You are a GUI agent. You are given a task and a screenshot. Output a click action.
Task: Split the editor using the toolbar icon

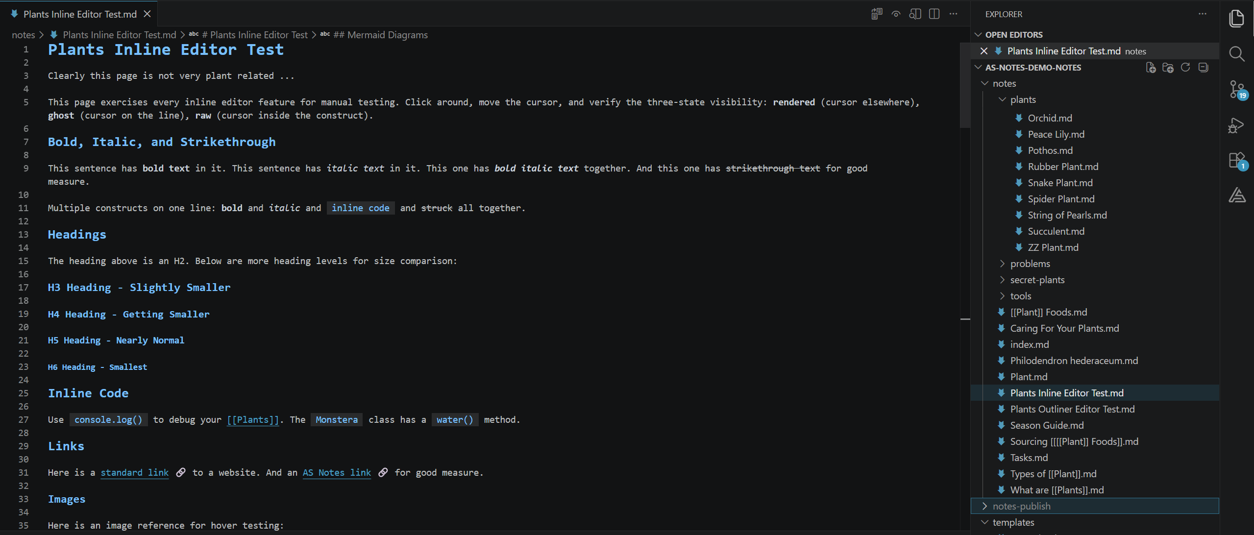[933, 14]
